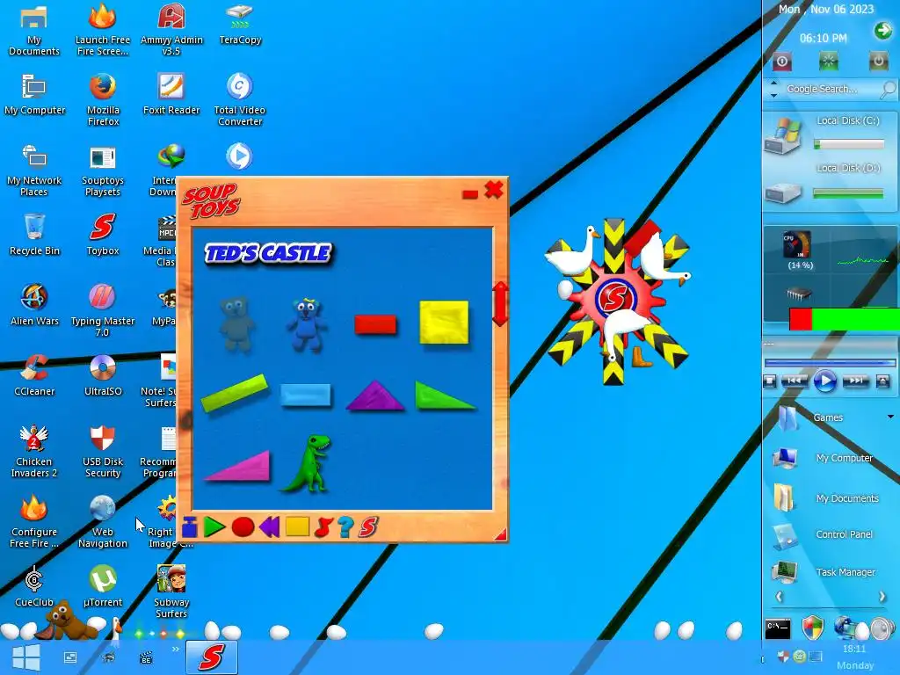
Task: Open the CCleaner desktop shortcut
Action: tap(34, 374)
